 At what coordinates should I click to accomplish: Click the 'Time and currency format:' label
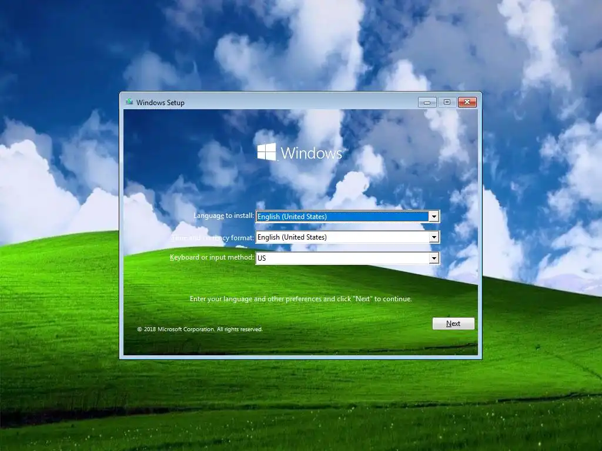[212, 238]
